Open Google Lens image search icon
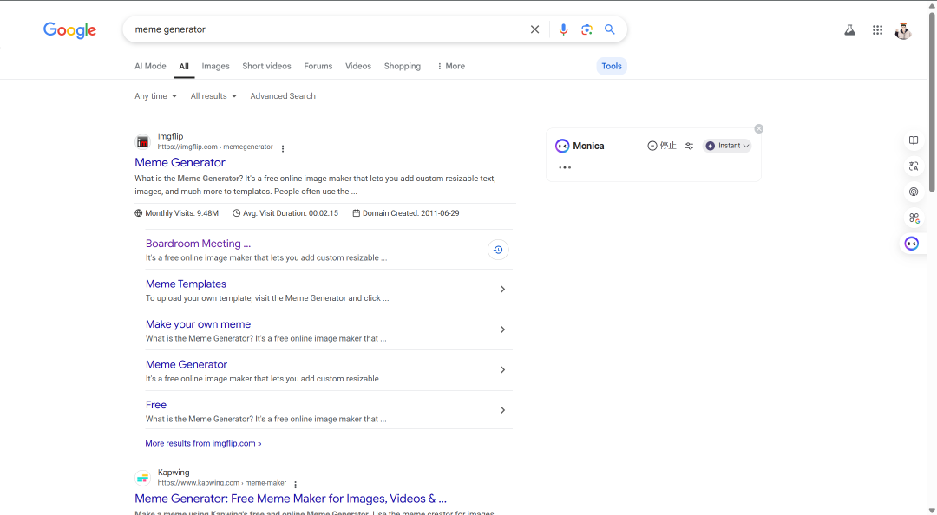Viewport: 937px width, 515px height. coord(586,29)
